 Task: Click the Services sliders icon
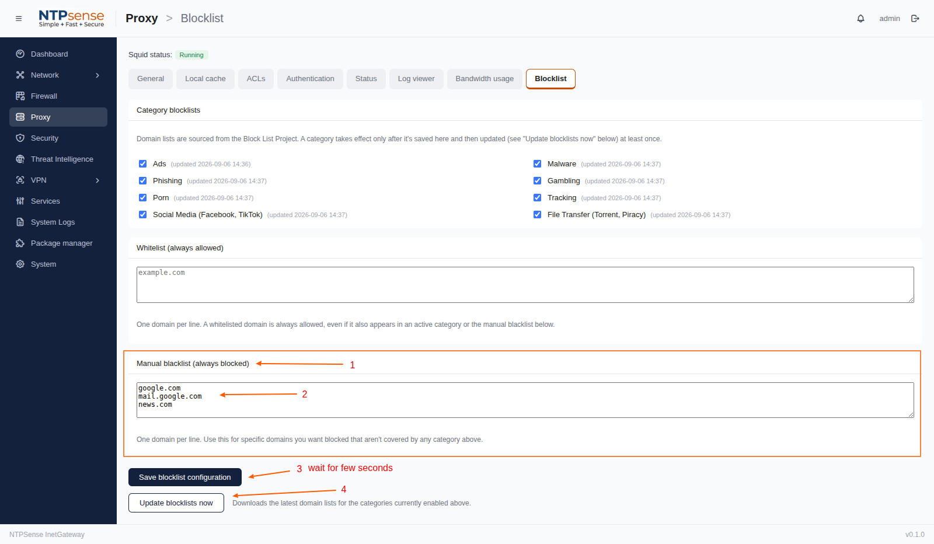click(x=20, y=201)
